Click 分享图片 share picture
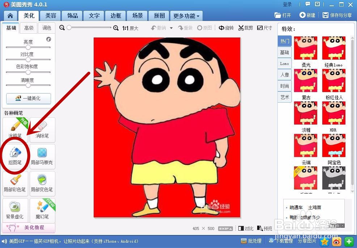The height and width of the screenshot is (248, 357). point(307,241)
